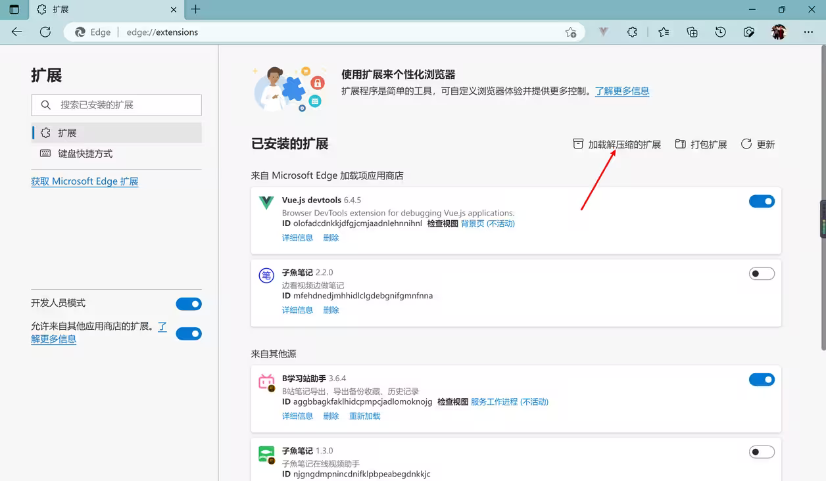This screenshot has width=826, height=481.
Task: Click the 子魚笔记 1.3.0 extension logo
Action: coord(266,454)
